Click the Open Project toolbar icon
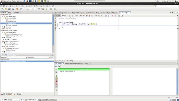 pos(9,9)
